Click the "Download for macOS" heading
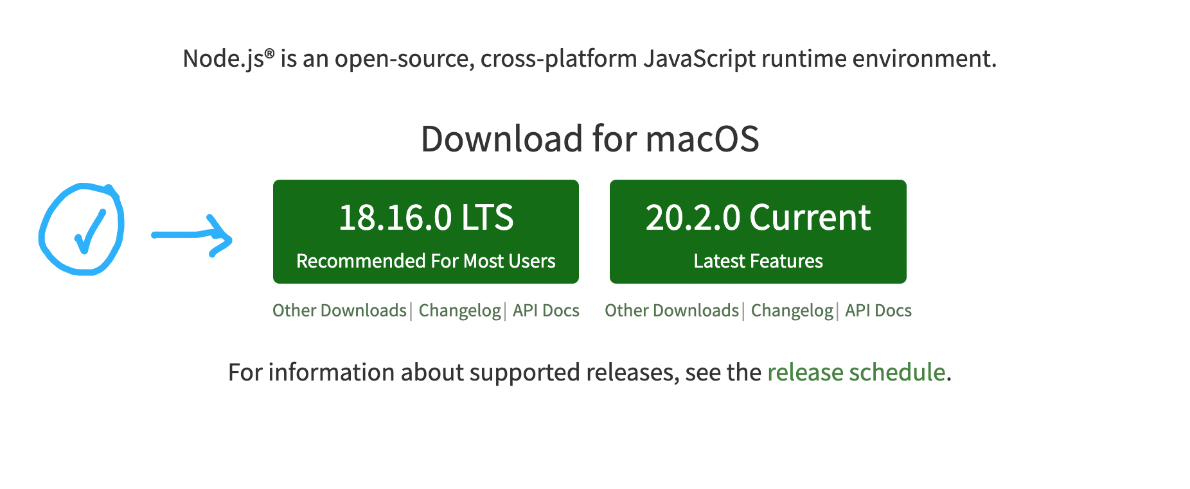 590,139
